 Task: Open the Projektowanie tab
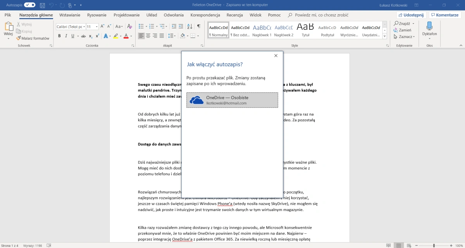click(x=127, y=15)
